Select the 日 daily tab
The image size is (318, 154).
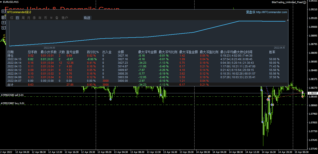[17, 18]
